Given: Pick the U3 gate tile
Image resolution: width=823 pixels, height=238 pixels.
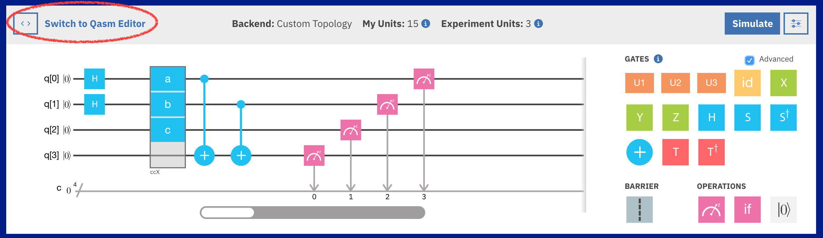Looking at the screenshot, I should pyautogui.click(x=711, y=83).
